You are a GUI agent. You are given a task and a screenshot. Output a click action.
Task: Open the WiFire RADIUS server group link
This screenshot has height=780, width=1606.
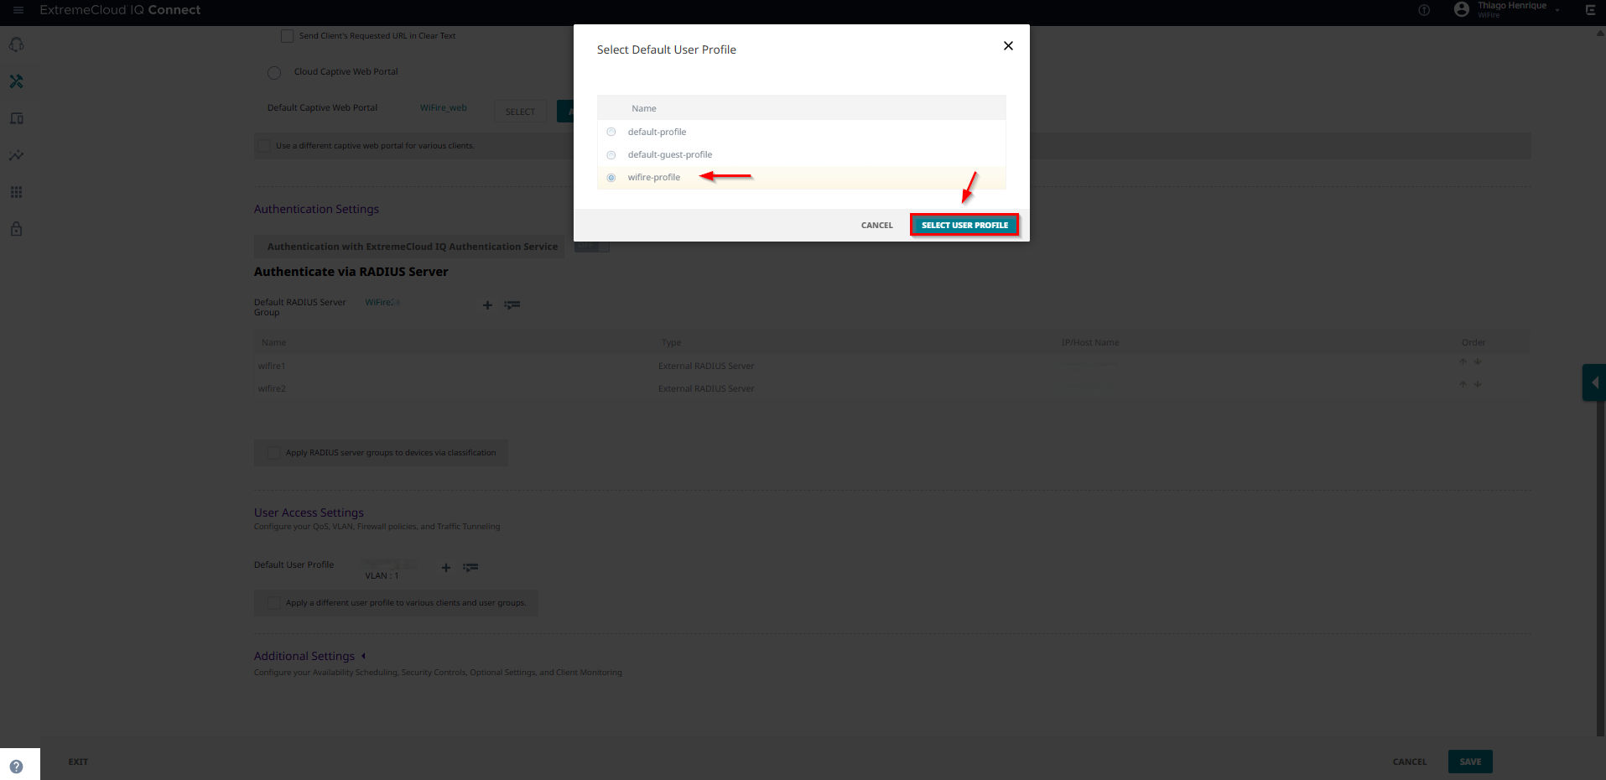382,302
